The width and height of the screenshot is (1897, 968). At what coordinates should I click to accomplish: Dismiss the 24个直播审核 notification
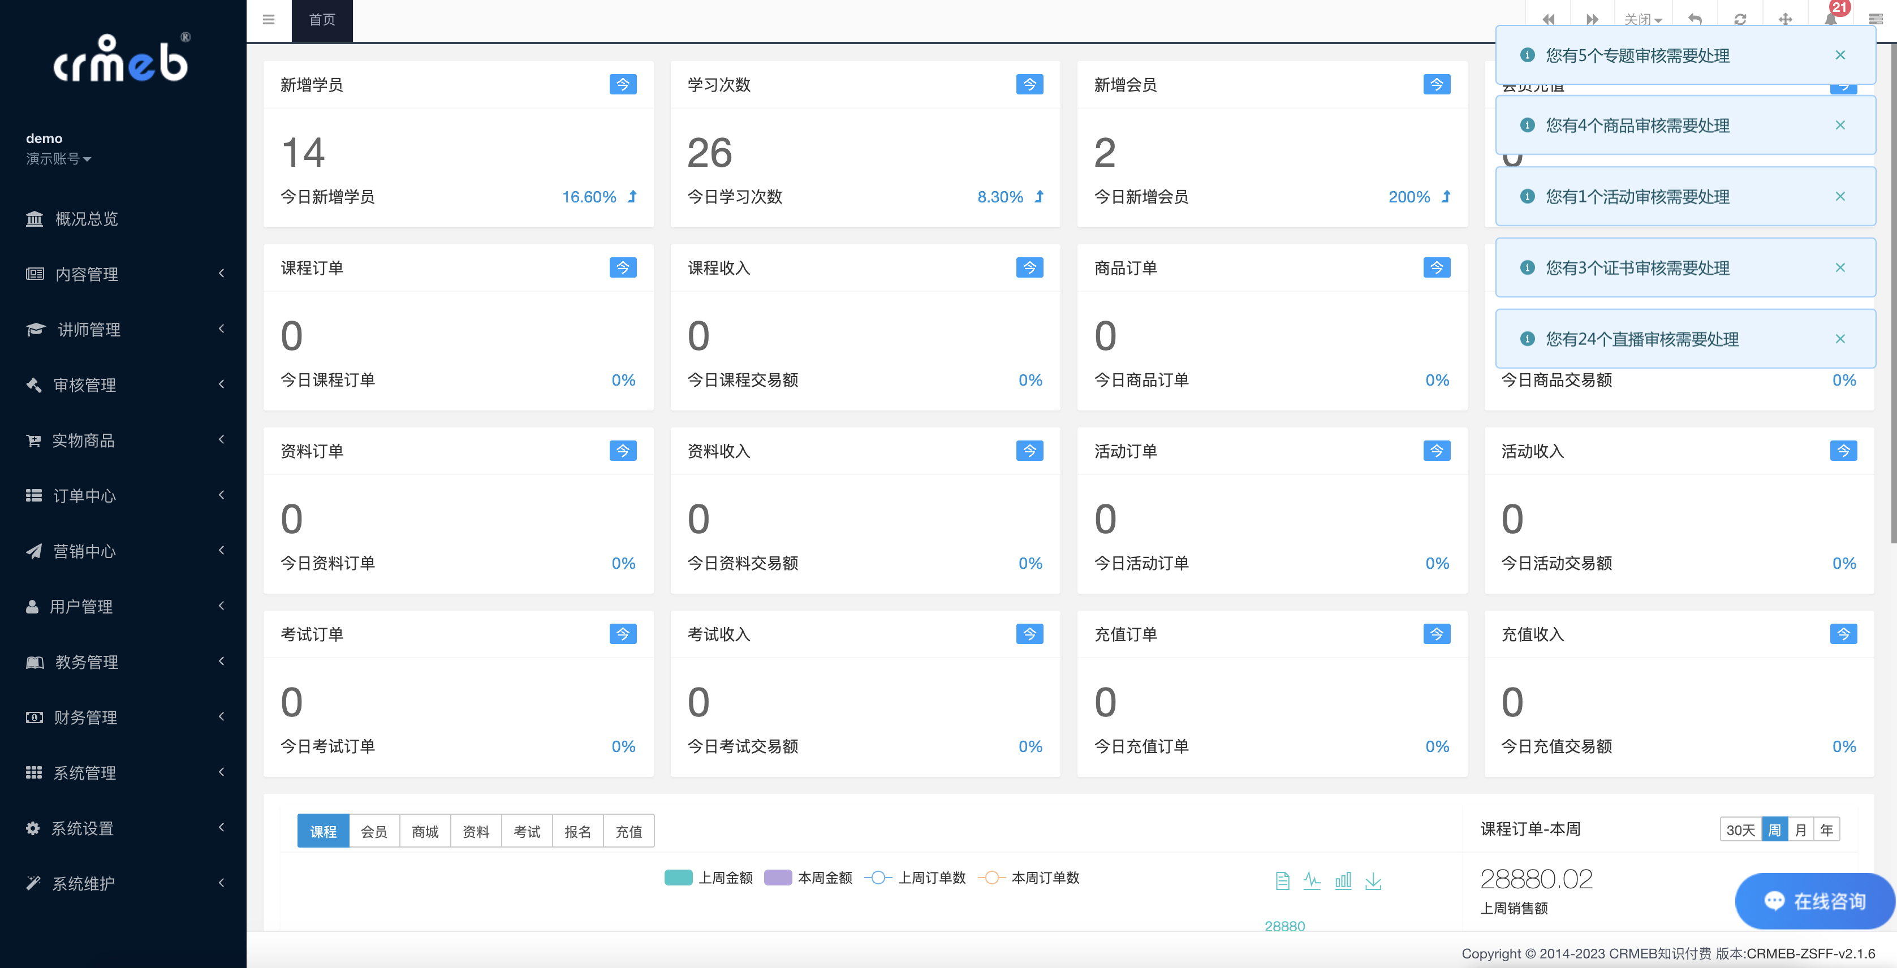(x=1839, y=339)
